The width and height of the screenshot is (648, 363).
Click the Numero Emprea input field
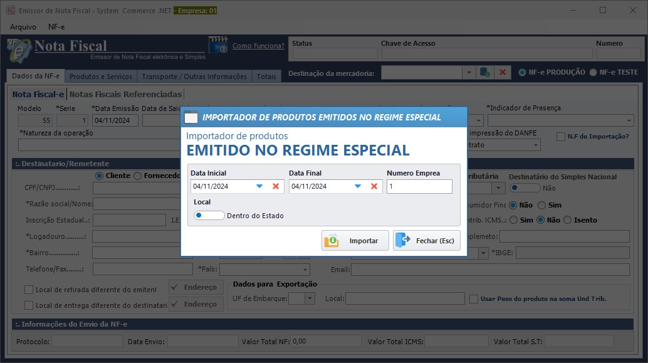pyautogui.click(x=419, y=186)
